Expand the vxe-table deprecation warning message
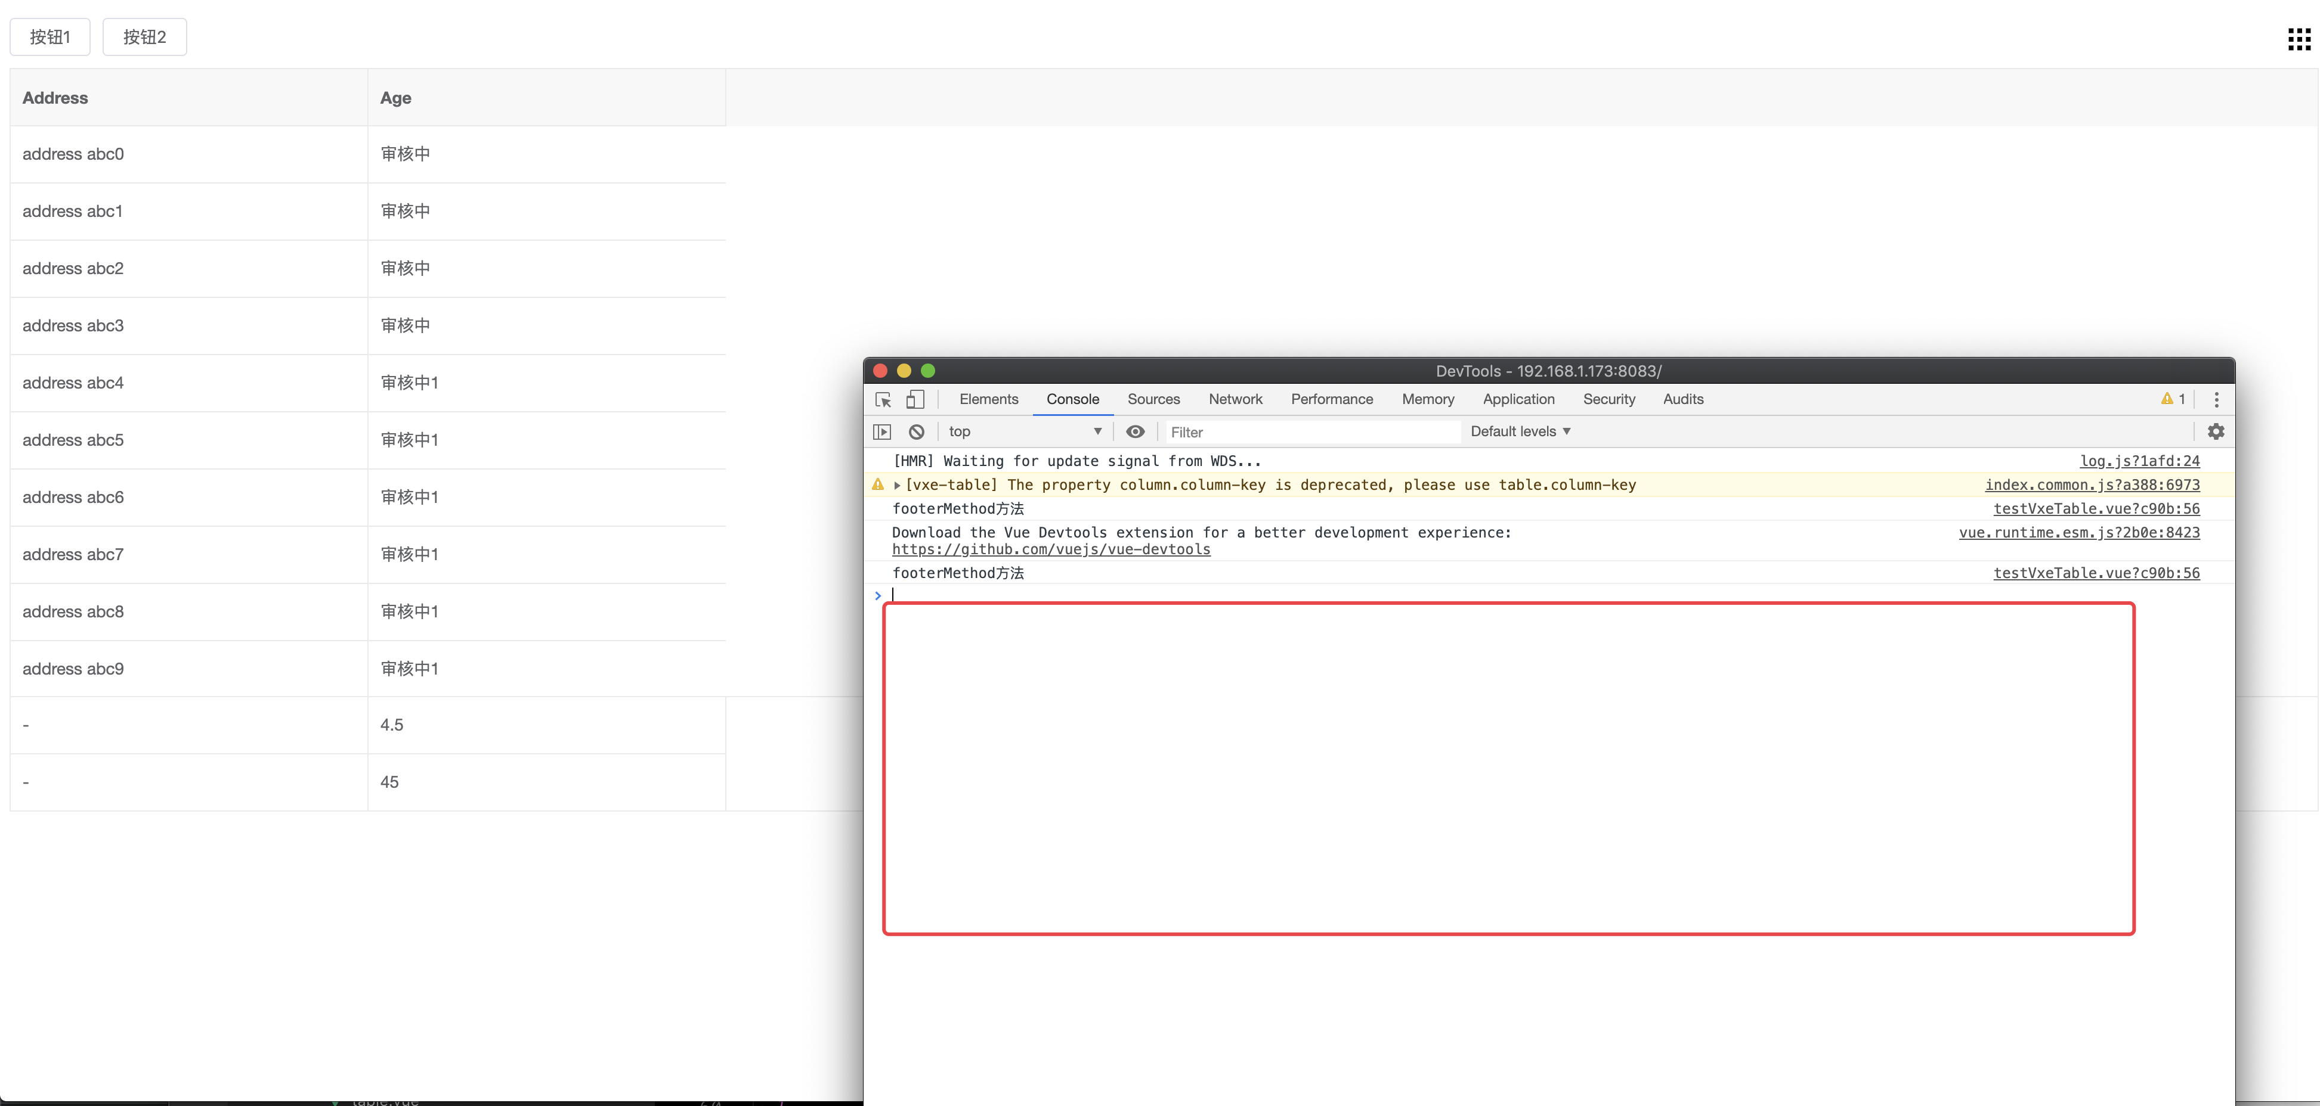Screen dimensions: 2320x1106 [x=897, y=485]
